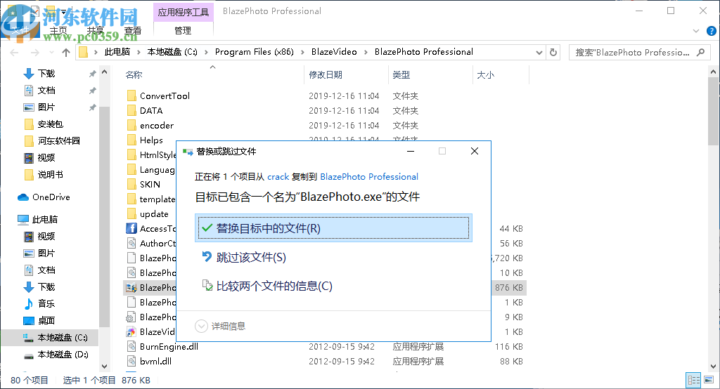The width and height of the screenshot is (720, 389).
Task: Select 本地磁盘 (D:) in navigation pane
Action: coord(63,354)
